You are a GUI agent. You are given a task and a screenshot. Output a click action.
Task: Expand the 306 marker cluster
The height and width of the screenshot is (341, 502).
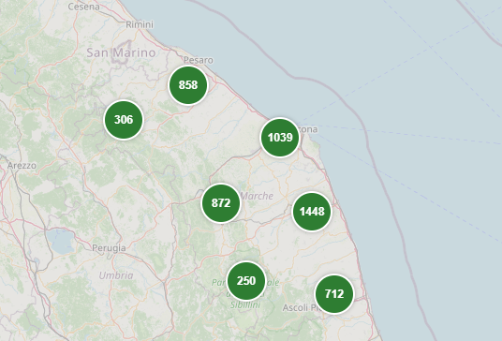tap(124, 120)
